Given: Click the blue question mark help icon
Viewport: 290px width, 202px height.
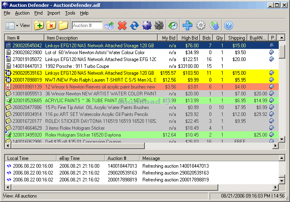Looking at the screenshot, I should (229, 26).
